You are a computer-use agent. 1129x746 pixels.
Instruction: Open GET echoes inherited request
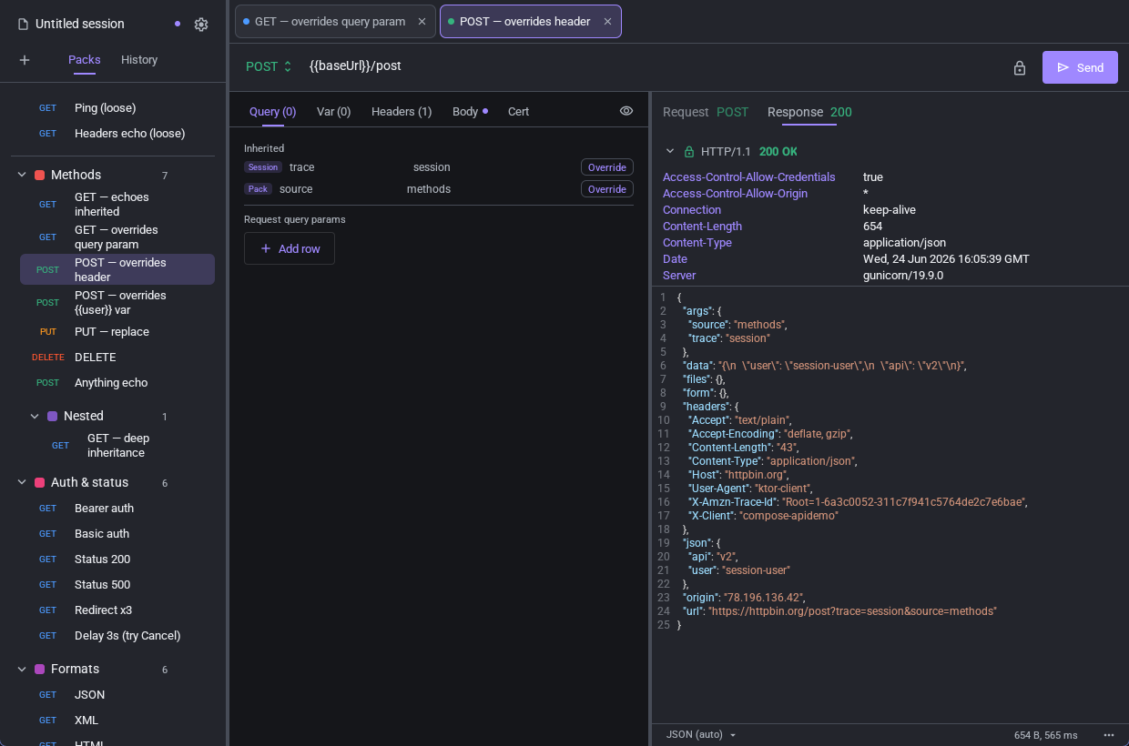[117, 205]
